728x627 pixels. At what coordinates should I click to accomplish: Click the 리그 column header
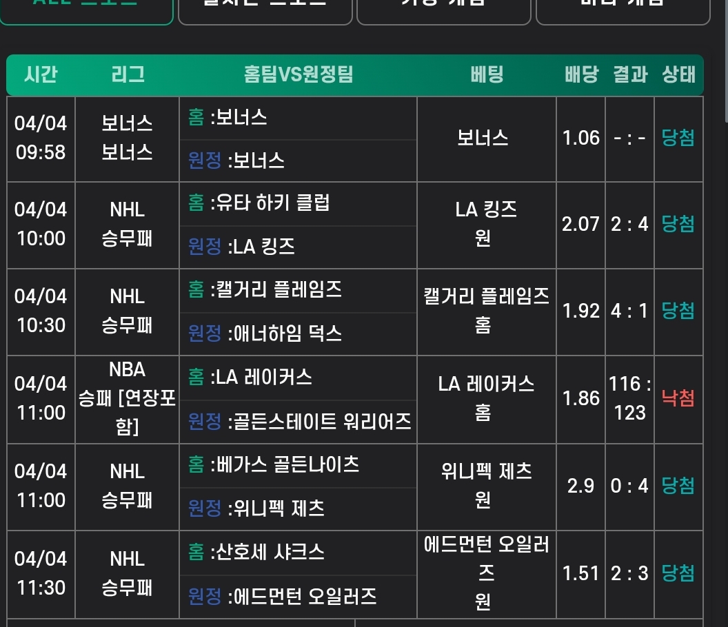coord(128,74)
